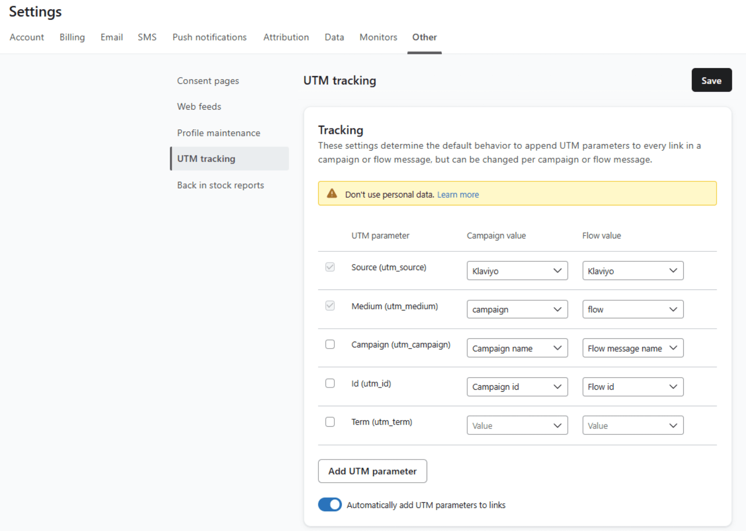This screenshot has height=531, width=746.
Task: Open the 'Flow id' dropdown
Action: coord(633,387)
